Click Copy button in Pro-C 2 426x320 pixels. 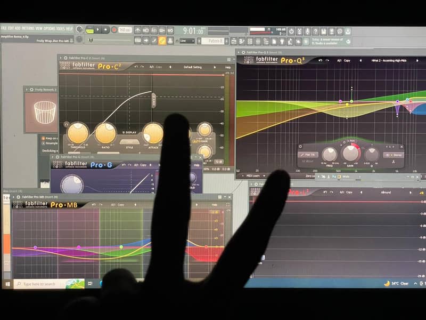tap(159, 67)
